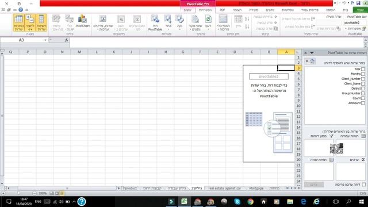The width and height of the screenshot is (368, 207).
Task: Click the Field Headers button in ribbon
Action: coord(18,22)
